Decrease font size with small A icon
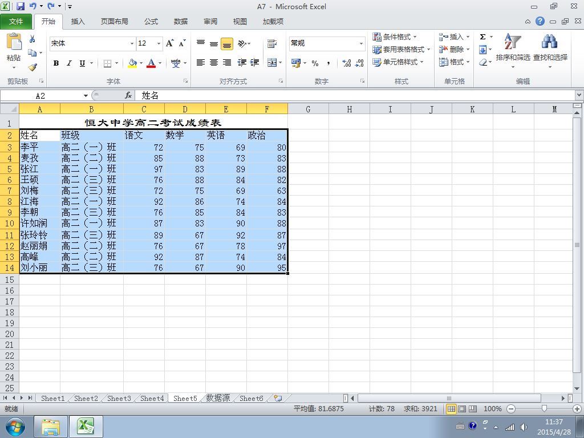 (x=182, y=43)
